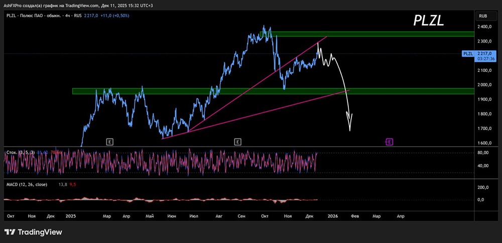The height and width of the screenshot is (243, 502).
Task: Click the Май label on the time axis
Action: click(150, 216)
